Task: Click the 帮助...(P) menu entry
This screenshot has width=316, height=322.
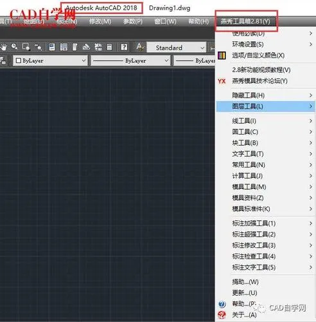Action: (x=265, y=304)
